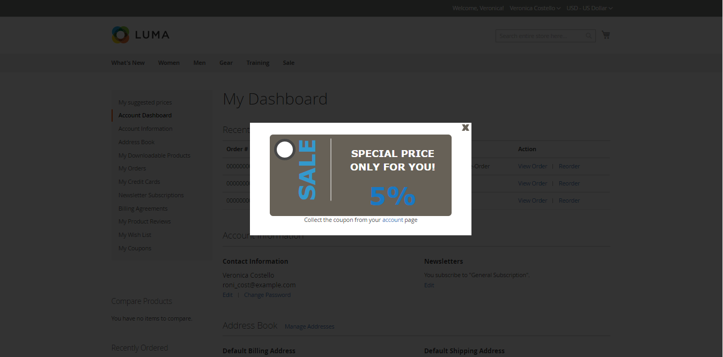This screenshot has height=357, width=723.
Task: Open My Orders in the sidebar
Action: point(132,168)
